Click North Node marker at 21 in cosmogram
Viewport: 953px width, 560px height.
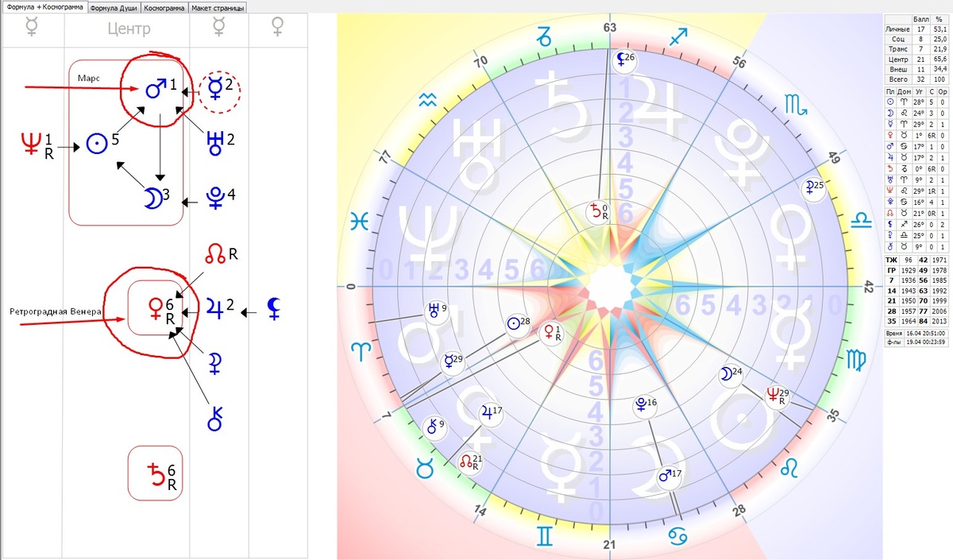pyautogui.click(x=470, y=462)
